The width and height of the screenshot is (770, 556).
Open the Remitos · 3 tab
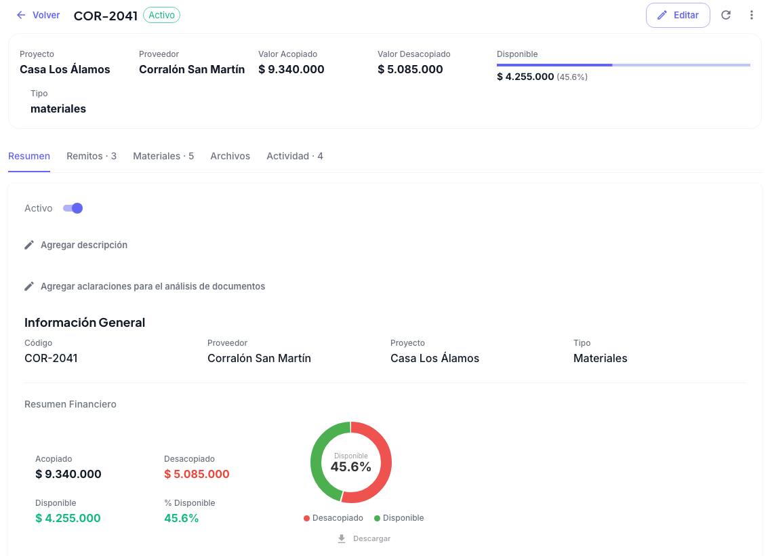coord(92,156)
